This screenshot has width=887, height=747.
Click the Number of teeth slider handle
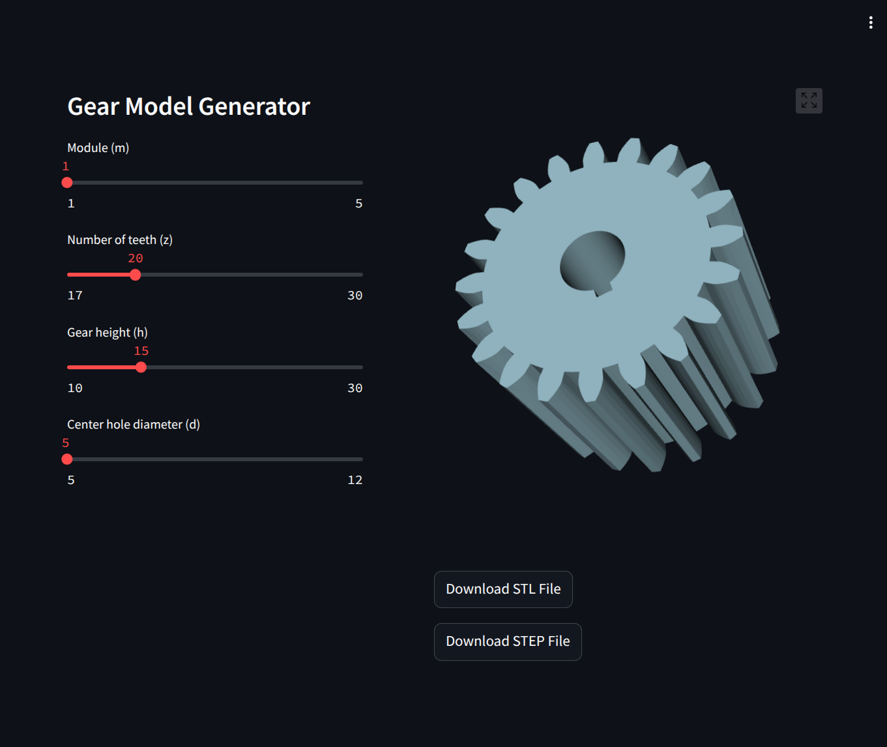pyautogui.click(x=136, y=275)
